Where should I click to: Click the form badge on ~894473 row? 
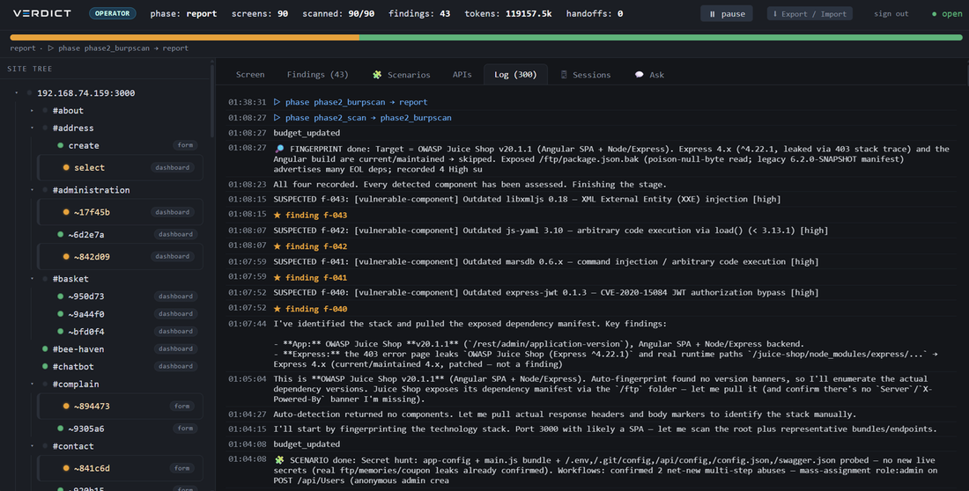(x=181, y=406)
